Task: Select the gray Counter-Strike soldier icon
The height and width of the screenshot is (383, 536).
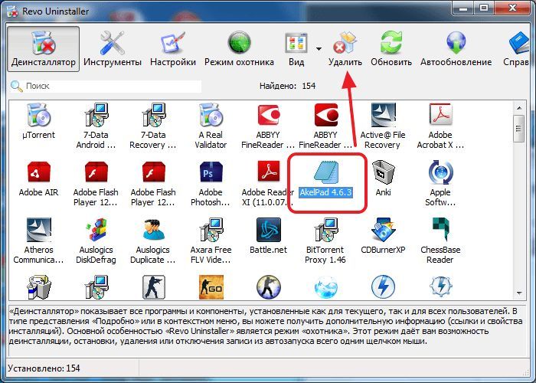Action: point(154,287)
